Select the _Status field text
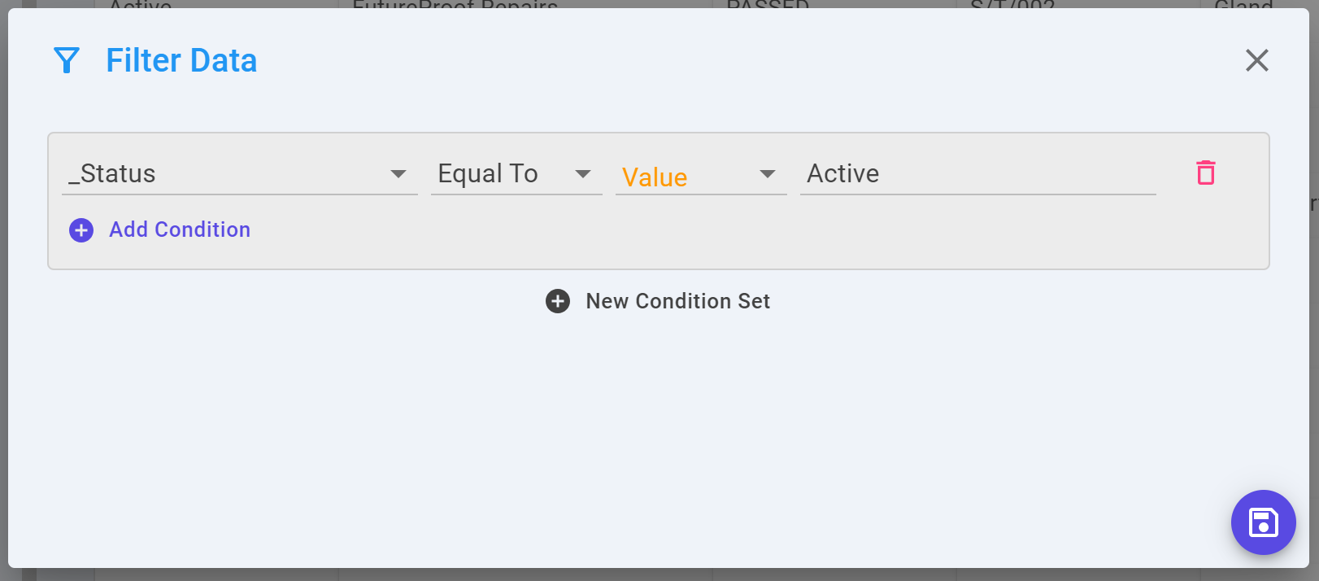 [112, 173]
